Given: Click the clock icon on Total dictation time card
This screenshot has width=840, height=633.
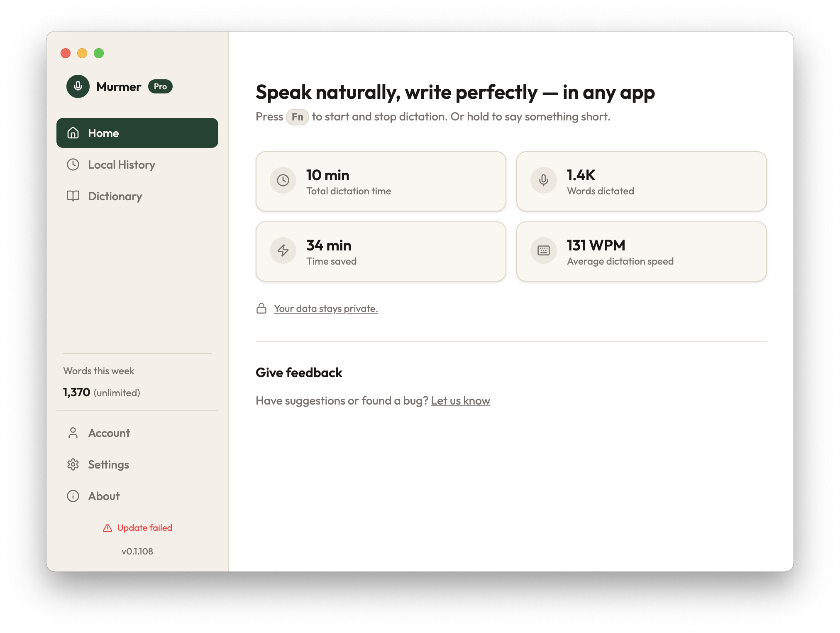Looking at the screenshot, I should click(x=283, y=180).
